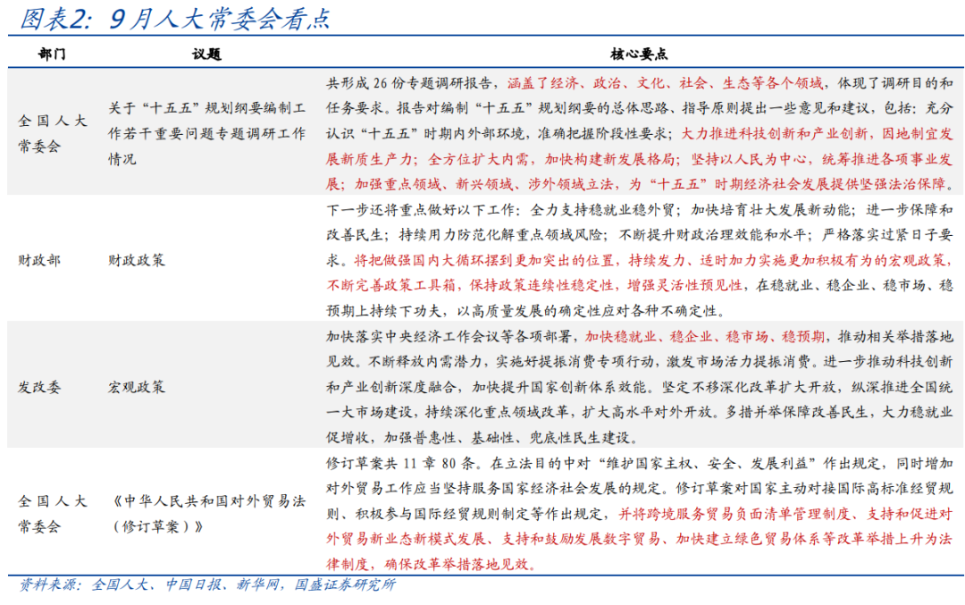Viewport: 965px width, 605px height.
Task: Select the 发改委 department cell
Action: pyautogui.click(x=38, y=387)
